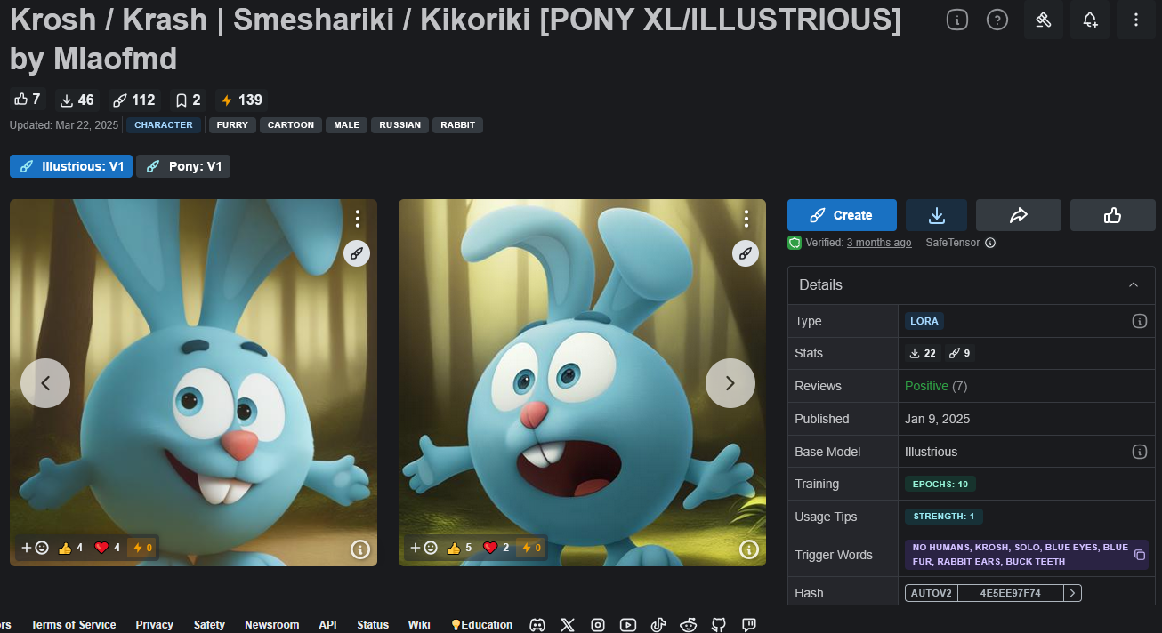
Task: Click the info icon in the Type row
Action: click(x=1140, y=321)
